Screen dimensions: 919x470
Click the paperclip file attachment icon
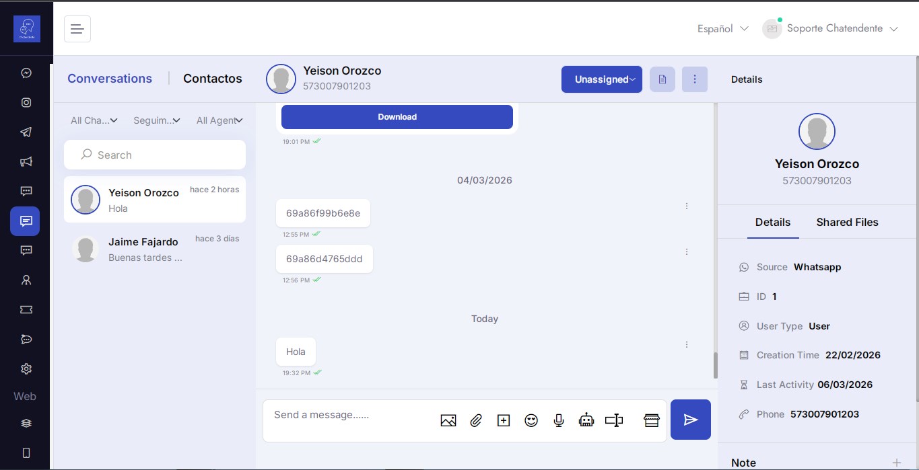click(x=475, y=420)
